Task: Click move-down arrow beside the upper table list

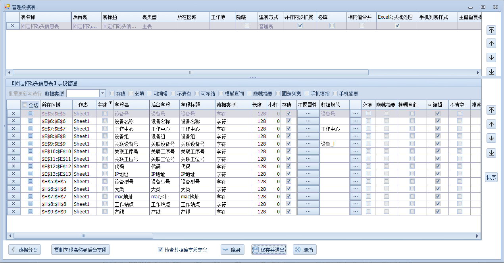Action: pos(491,58)
